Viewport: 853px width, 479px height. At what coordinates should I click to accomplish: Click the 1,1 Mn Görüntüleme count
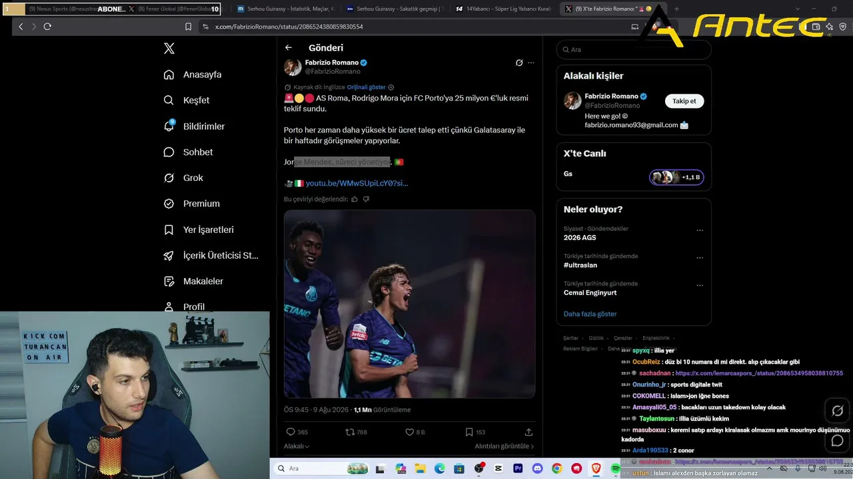click(x=382, y=410)
